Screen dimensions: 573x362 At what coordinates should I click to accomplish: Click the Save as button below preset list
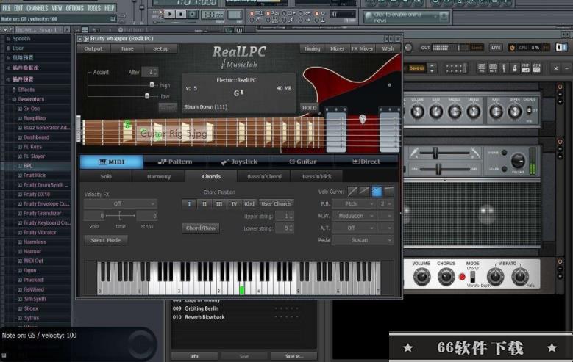coord(293,356)
